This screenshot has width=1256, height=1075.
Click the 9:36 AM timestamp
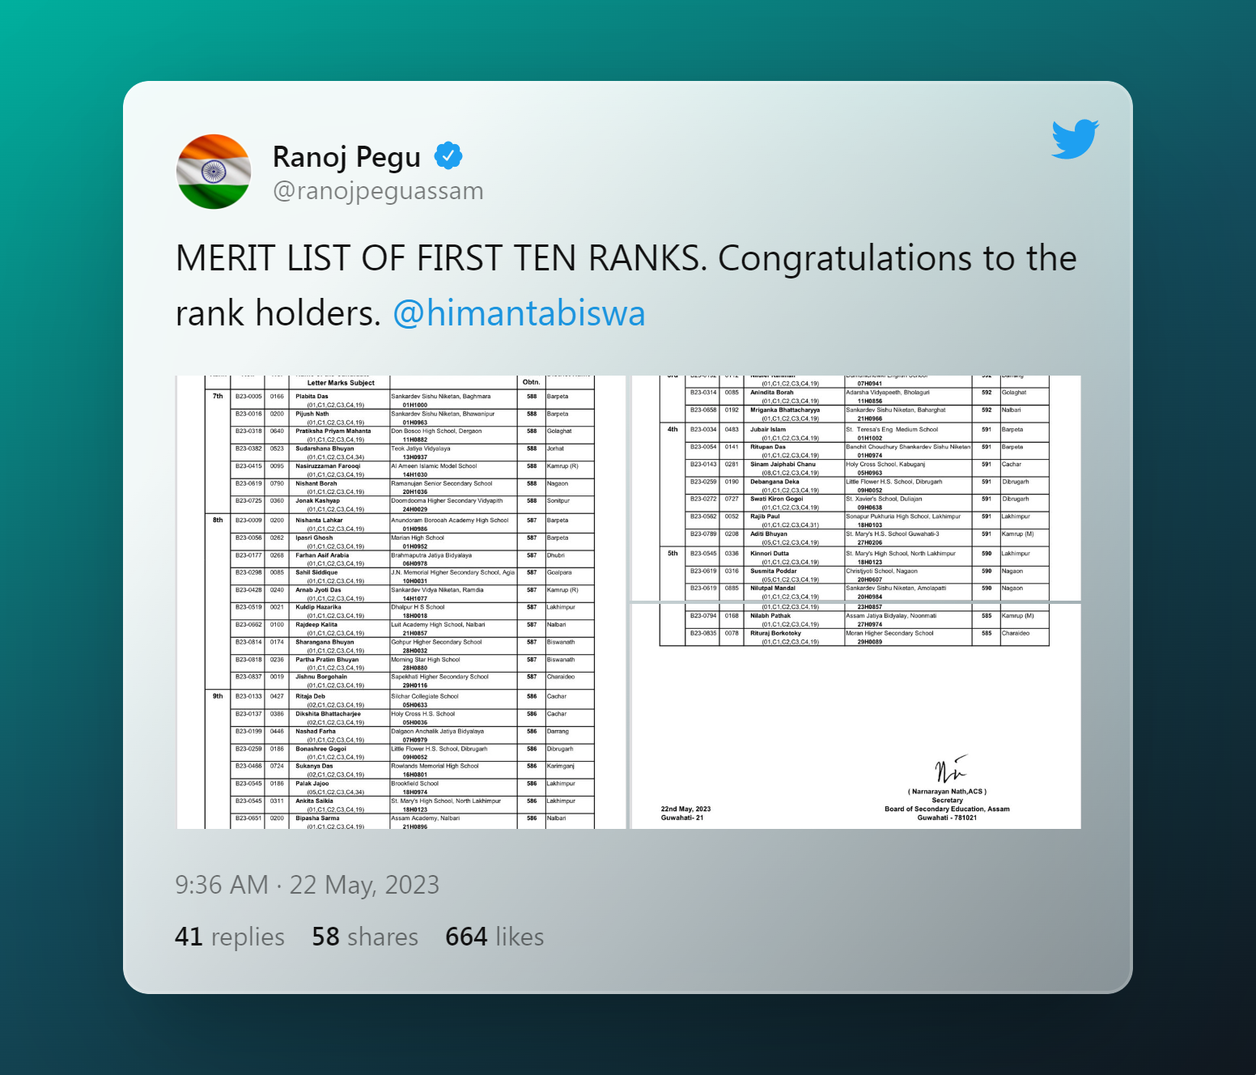pyautogui.click(x=222, y=885)
